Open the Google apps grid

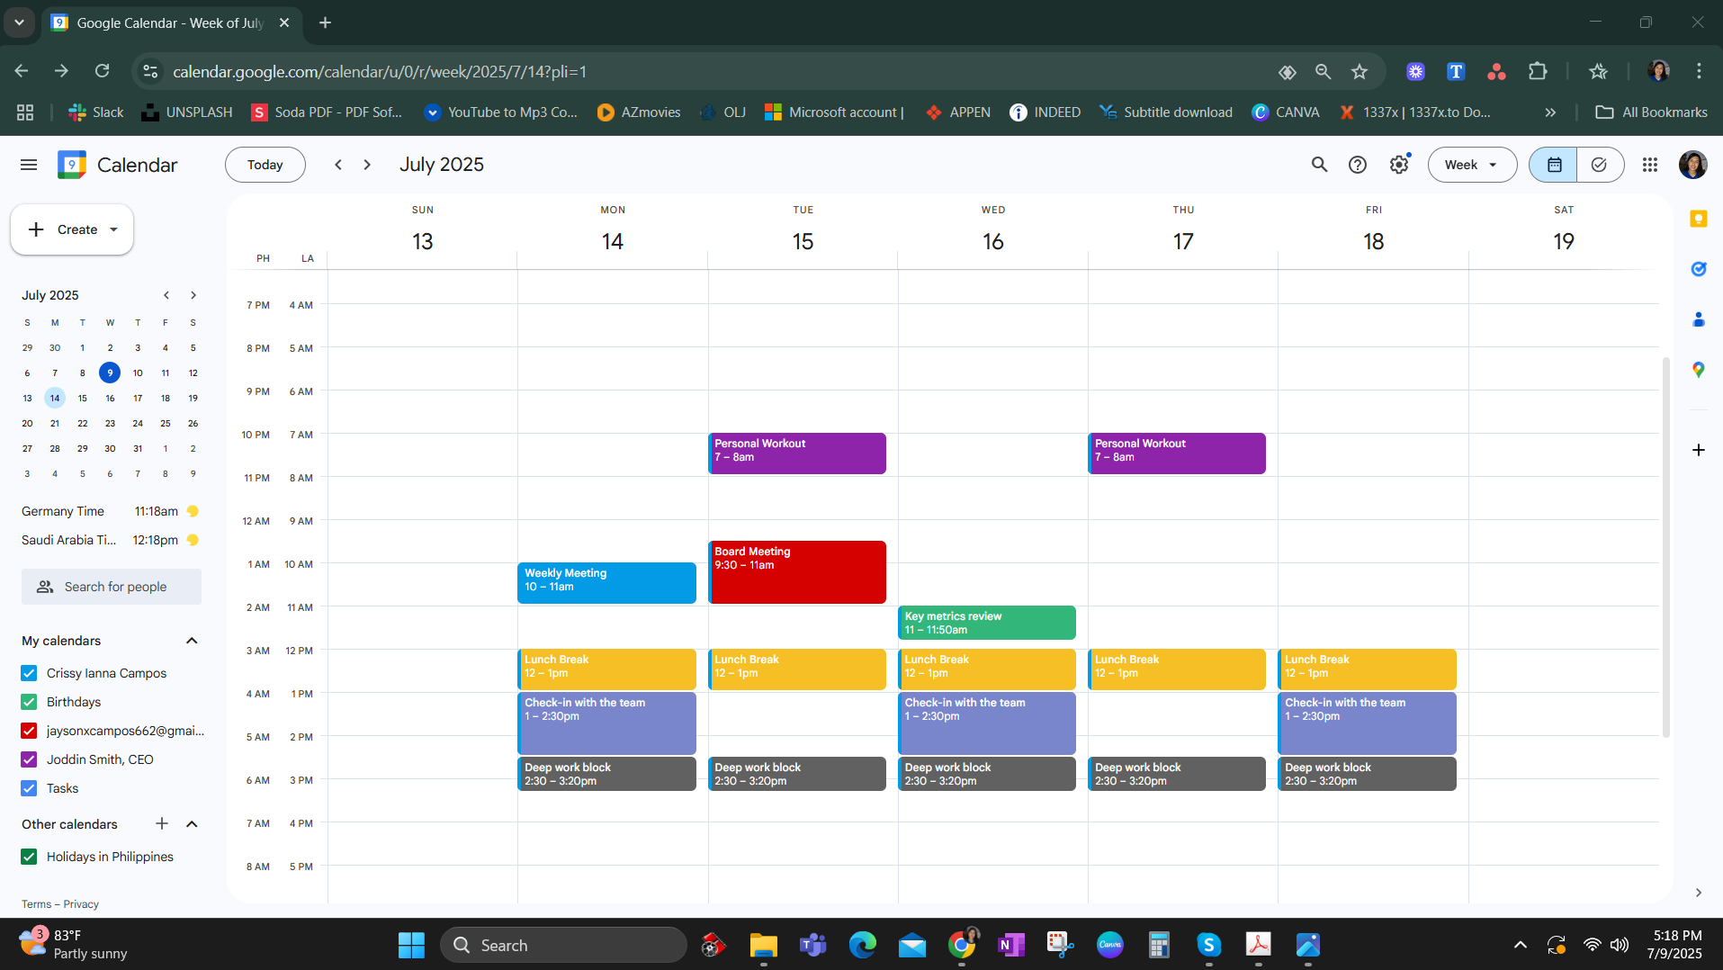[1649, 165]
